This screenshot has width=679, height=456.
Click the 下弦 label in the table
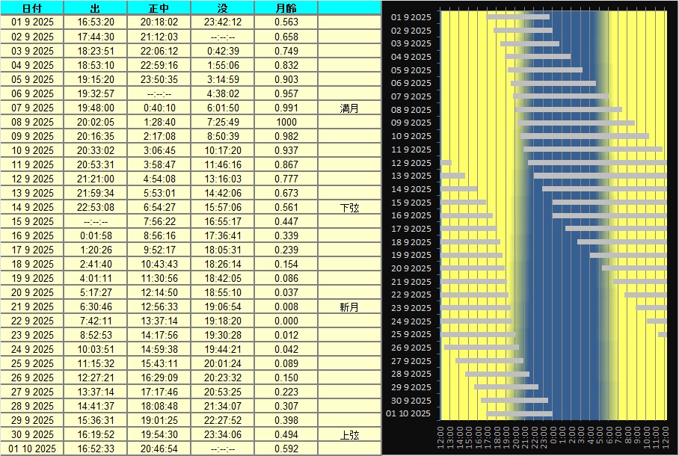[349, 207]
